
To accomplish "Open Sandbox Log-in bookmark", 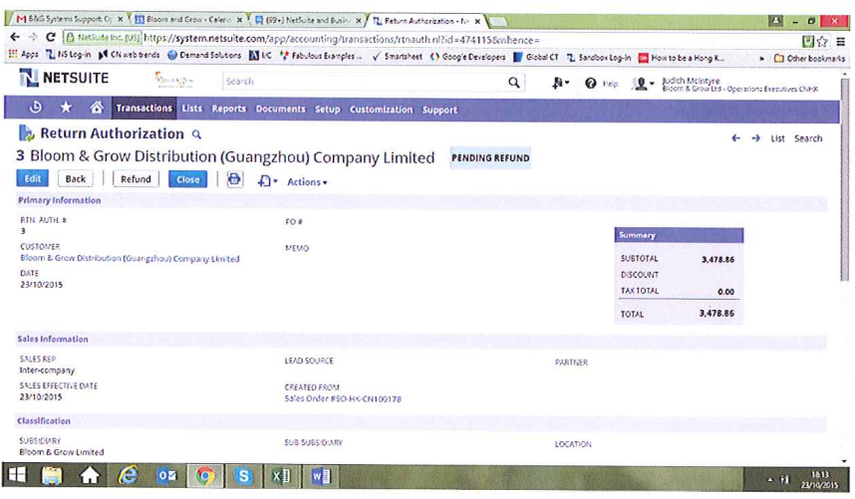I will point(599,57).
